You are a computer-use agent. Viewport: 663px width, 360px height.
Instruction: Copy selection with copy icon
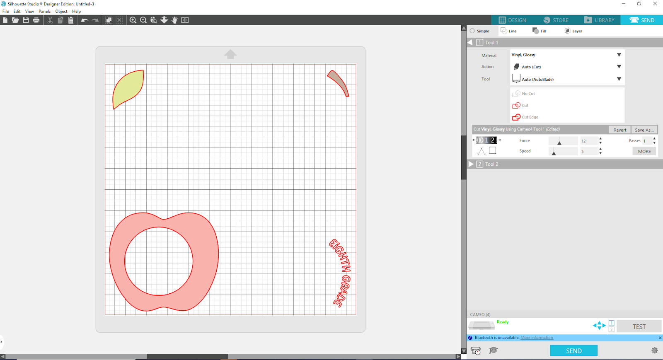click(60, 20)
